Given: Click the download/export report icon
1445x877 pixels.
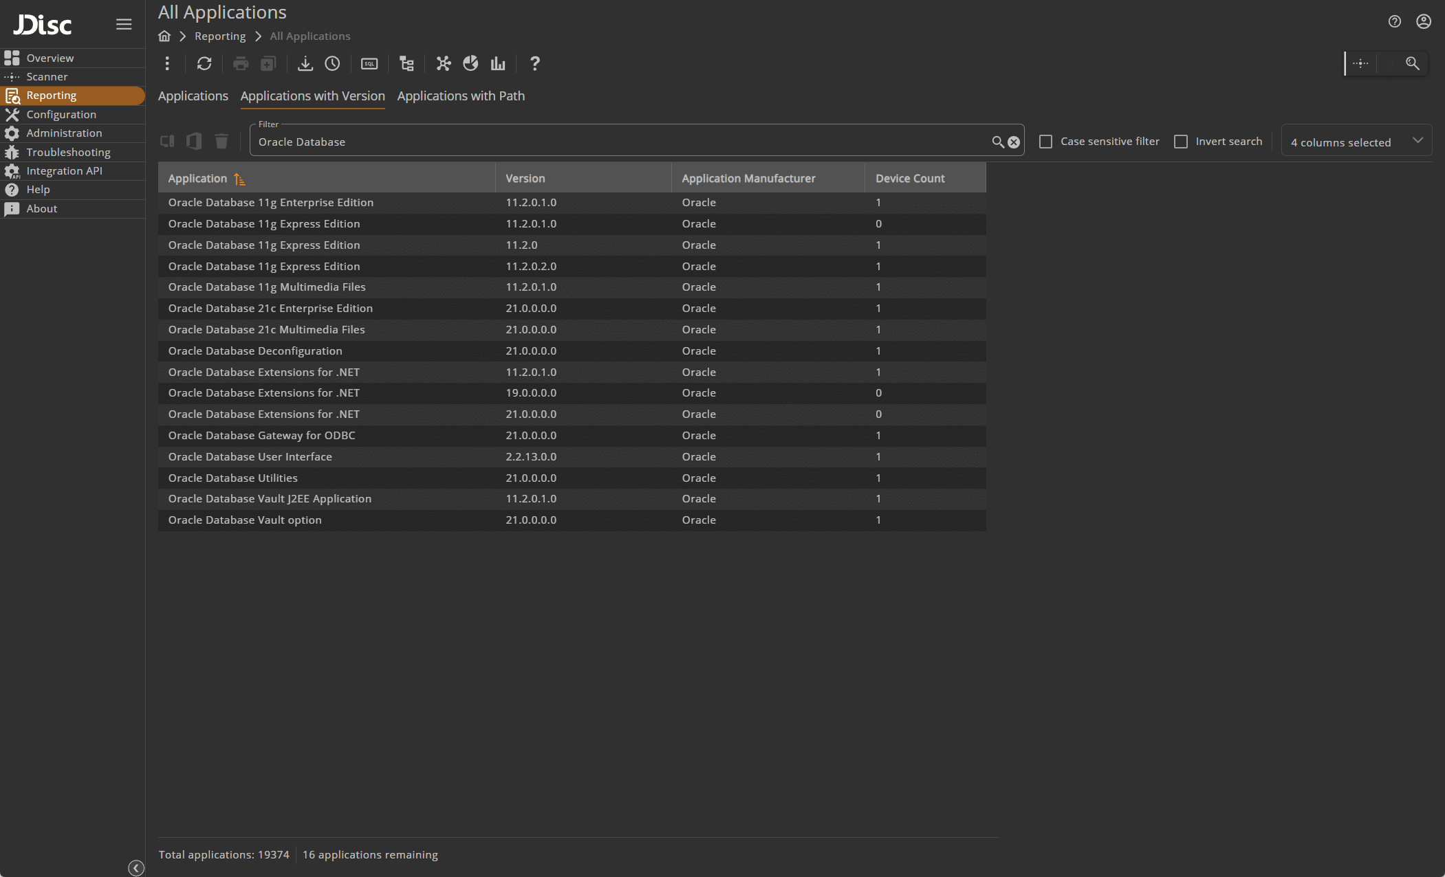Looking at the screenshot, I should tap(305, 64).
